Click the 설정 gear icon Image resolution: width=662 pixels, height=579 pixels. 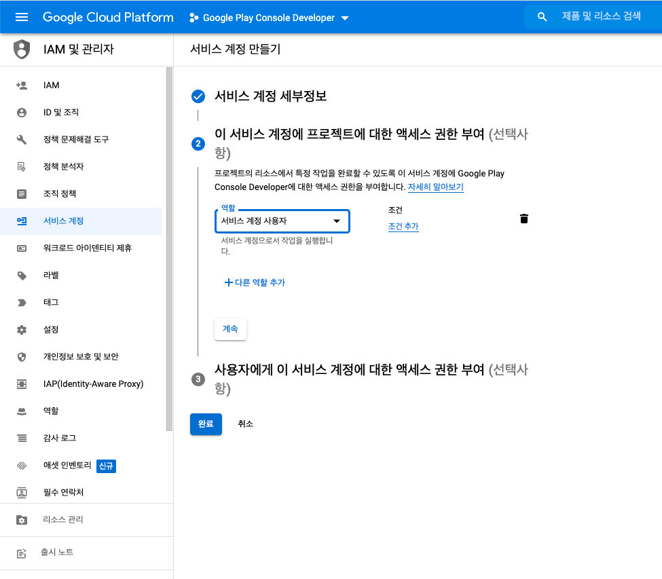click(x=22, y=330)
